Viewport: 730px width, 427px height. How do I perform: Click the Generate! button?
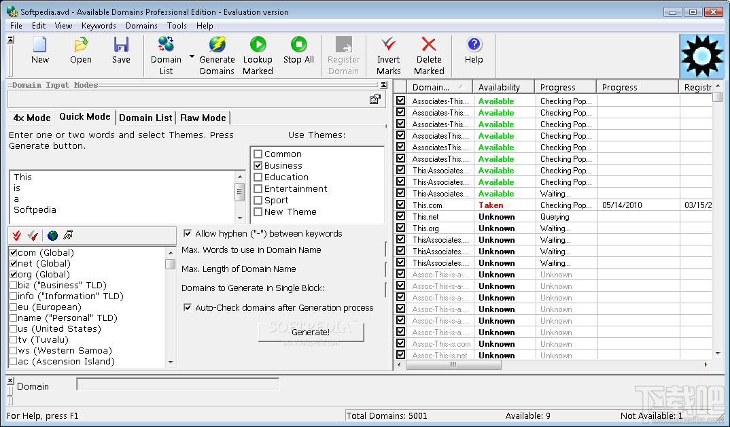311,332
